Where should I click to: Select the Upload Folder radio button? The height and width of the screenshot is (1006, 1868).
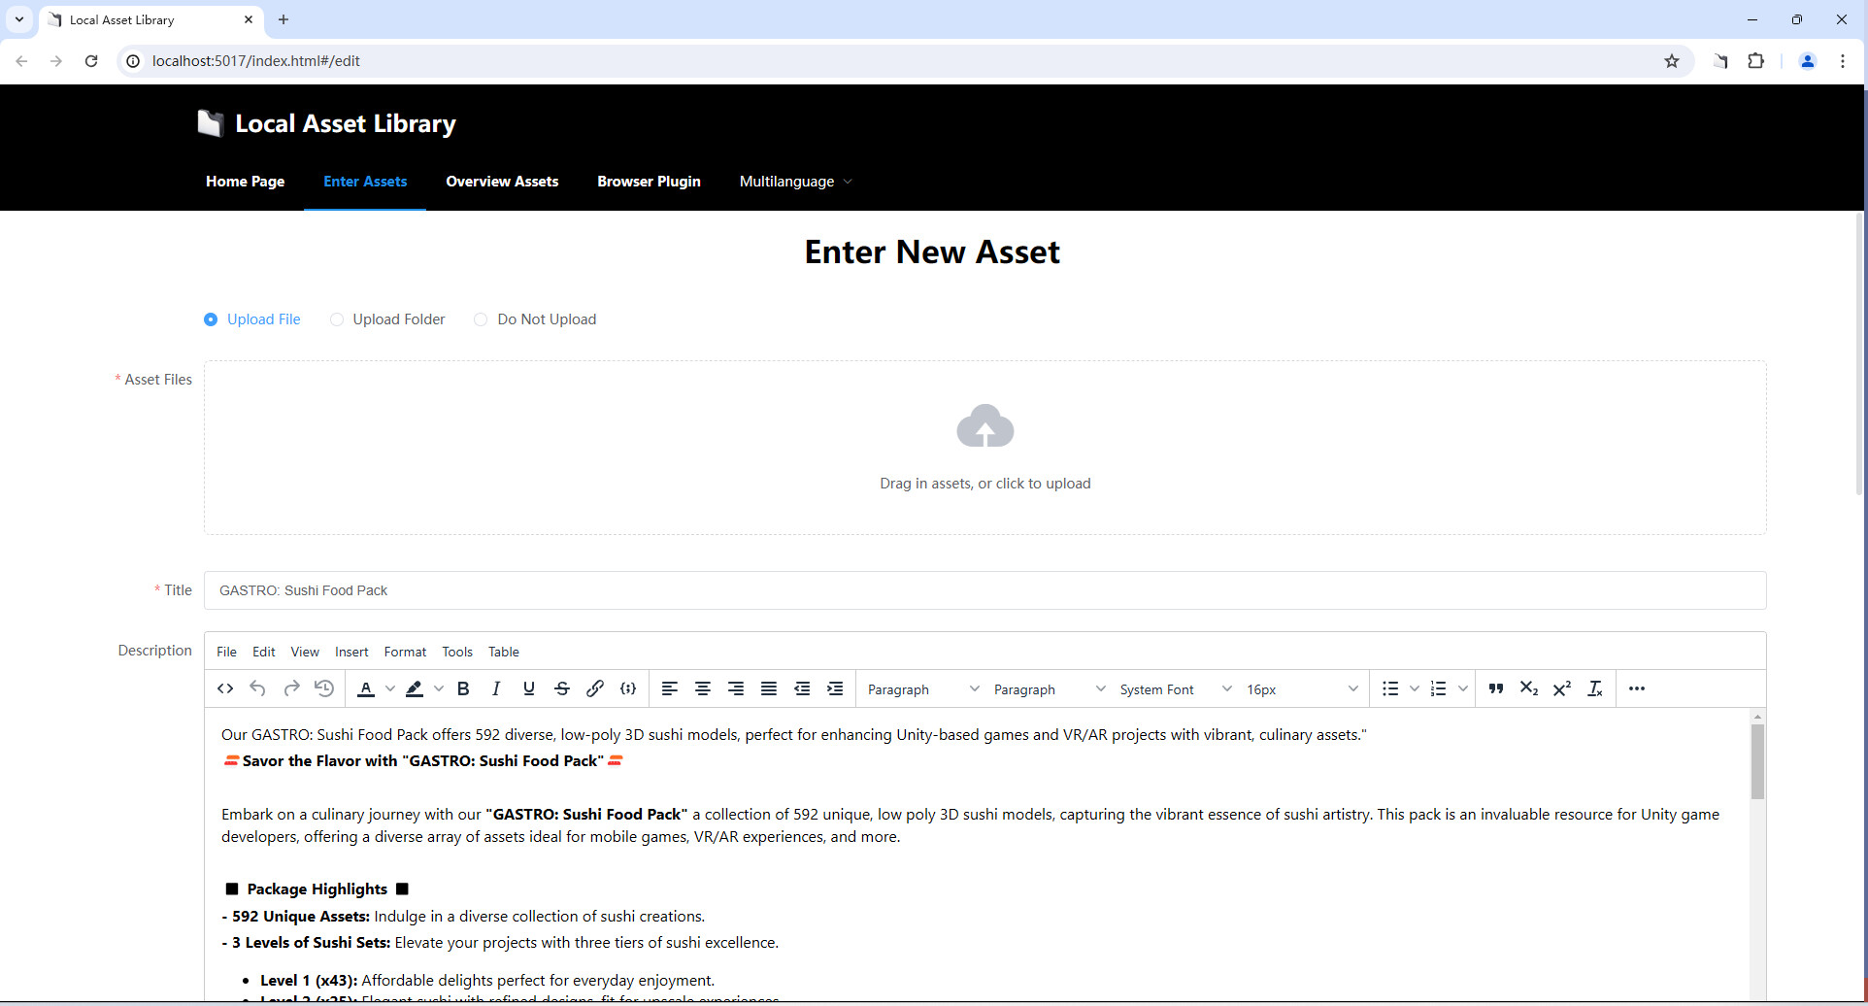[x=337, y=319]
